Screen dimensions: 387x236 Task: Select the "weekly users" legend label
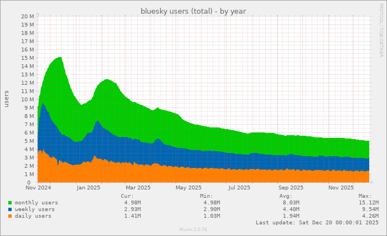coord(35,209)
